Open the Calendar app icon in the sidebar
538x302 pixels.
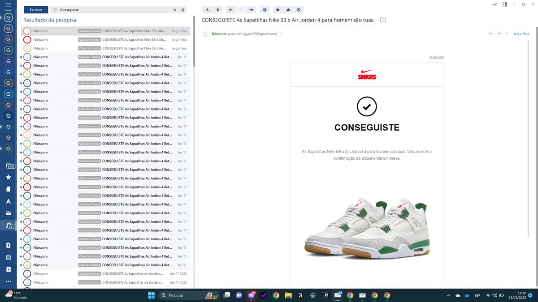click(x=8, y=257)
